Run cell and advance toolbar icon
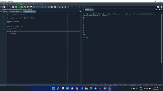163x91 pixels. [x=25, y=7]
